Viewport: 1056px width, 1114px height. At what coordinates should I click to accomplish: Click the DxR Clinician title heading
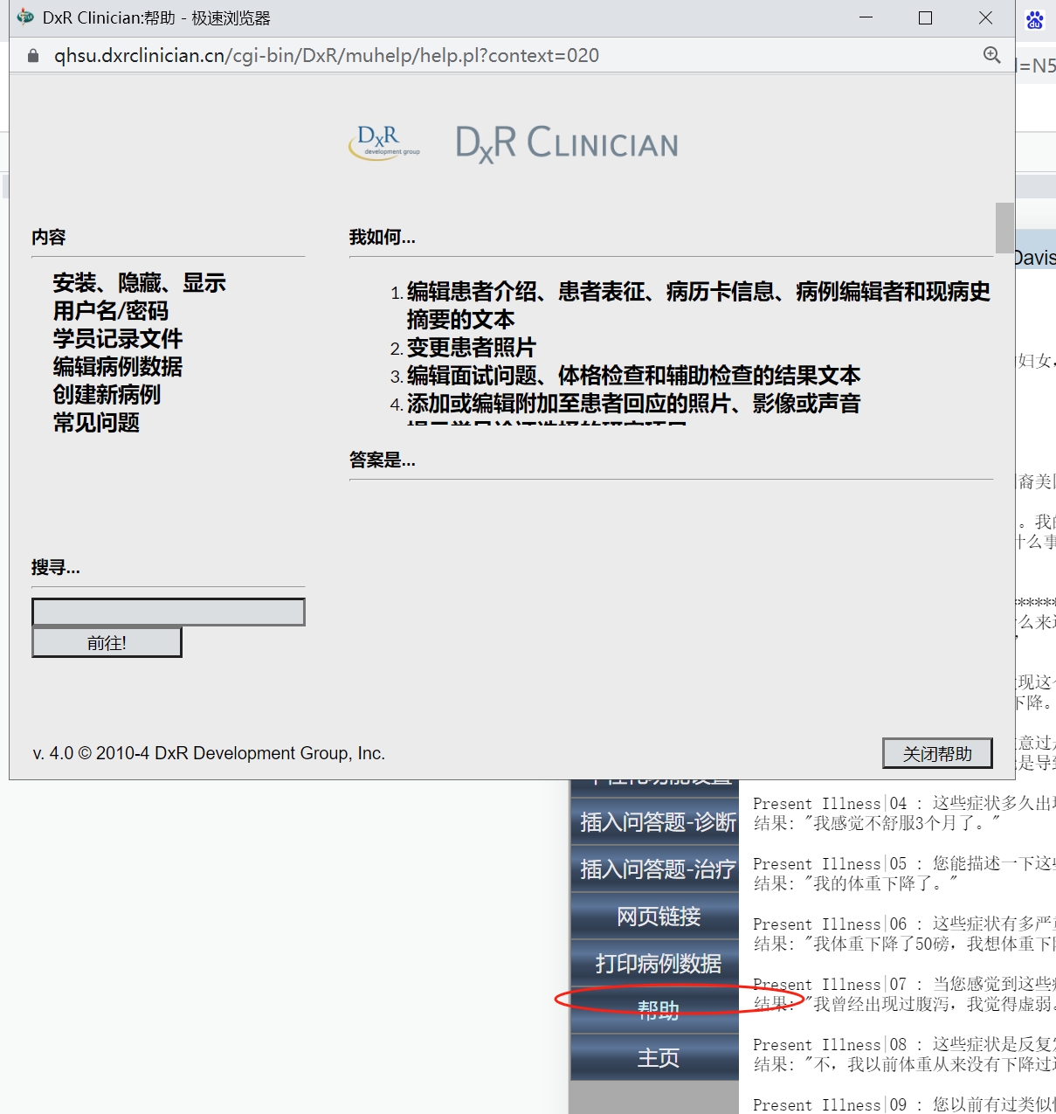567,143
